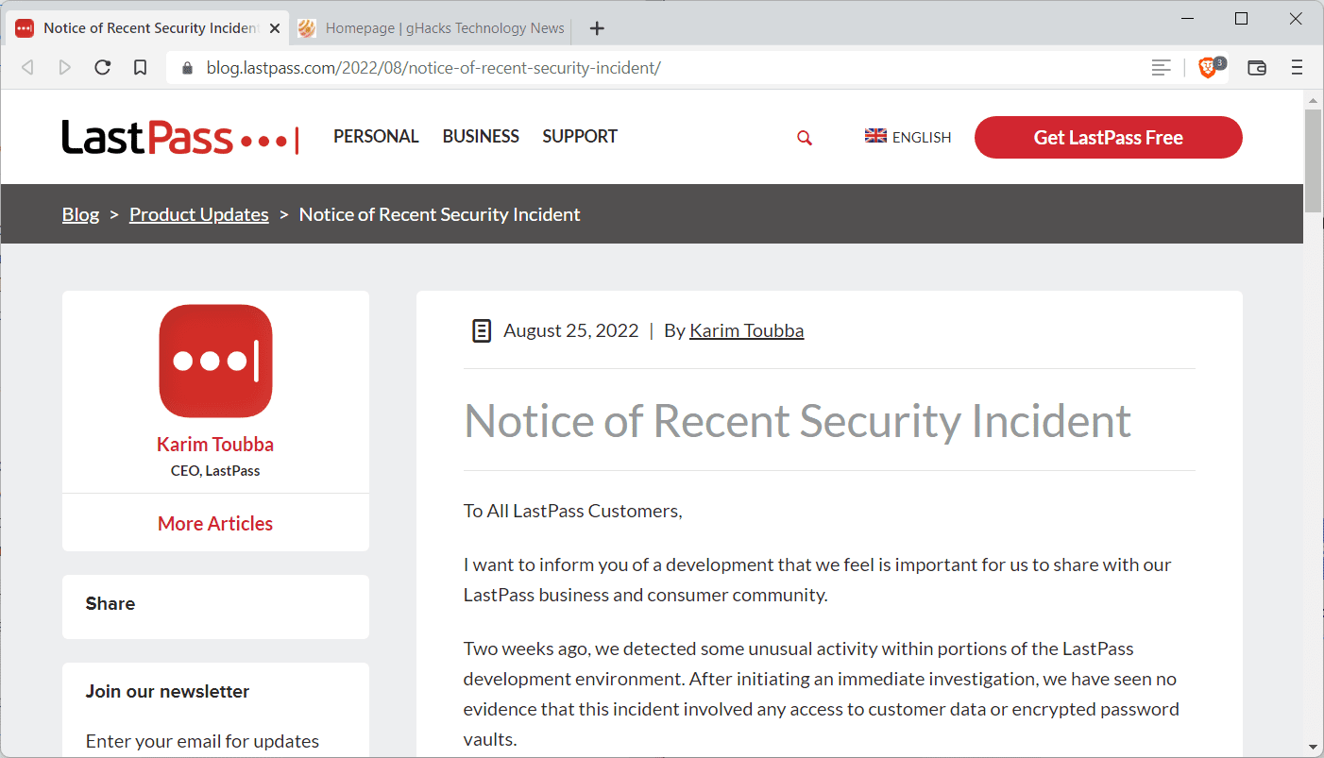This screenshot has height=758, width=1324.
Task: Bookmark this page using bookmark icon
Action: tap(140, 67)
